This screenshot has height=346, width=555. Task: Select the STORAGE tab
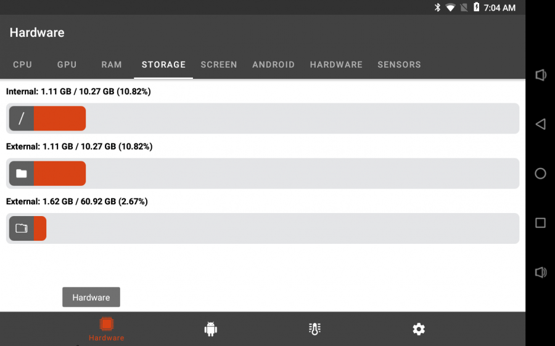click(x=163, y=65)
